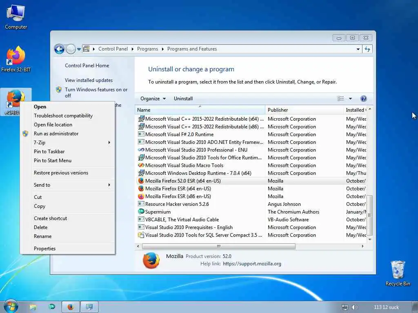The height and width of the screenshot is (313, 418).
Task: Click icon for Mozilla Firefox ESR (x86 en-US)
Action: (141, 196)
